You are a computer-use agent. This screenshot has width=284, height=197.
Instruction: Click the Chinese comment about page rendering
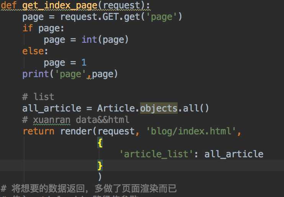(88, 189)
